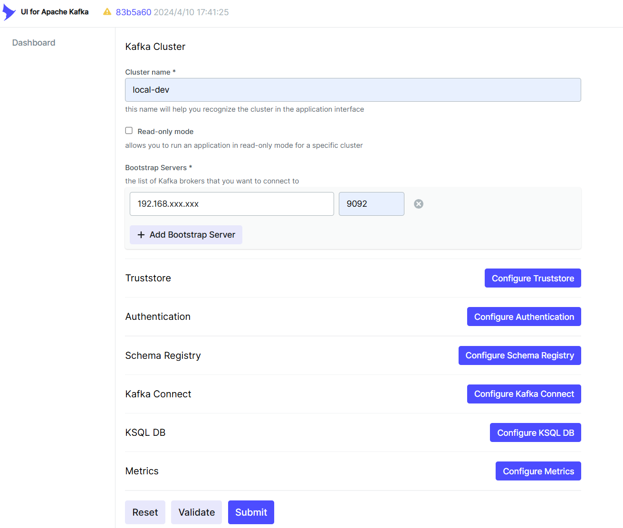This screenshot has height=528, width=623.
Task: Click the yellow warning triangle icon
Action: click(107, 12)
